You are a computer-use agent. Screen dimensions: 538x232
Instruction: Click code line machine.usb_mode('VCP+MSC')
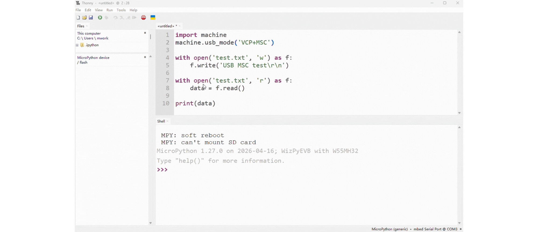tap(225, 42)
